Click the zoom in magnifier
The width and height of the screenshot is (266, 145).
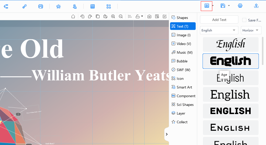coord(113,16)
